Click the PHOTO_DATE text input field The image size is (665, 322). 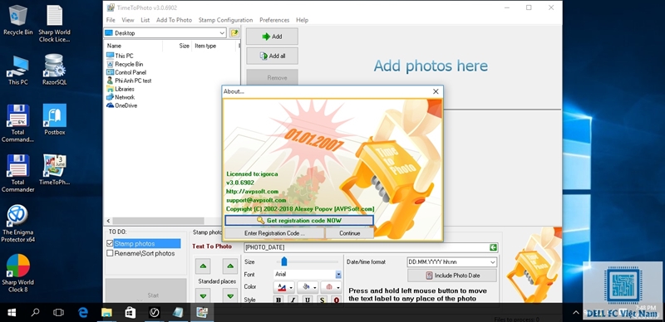(x=366, y=247)
